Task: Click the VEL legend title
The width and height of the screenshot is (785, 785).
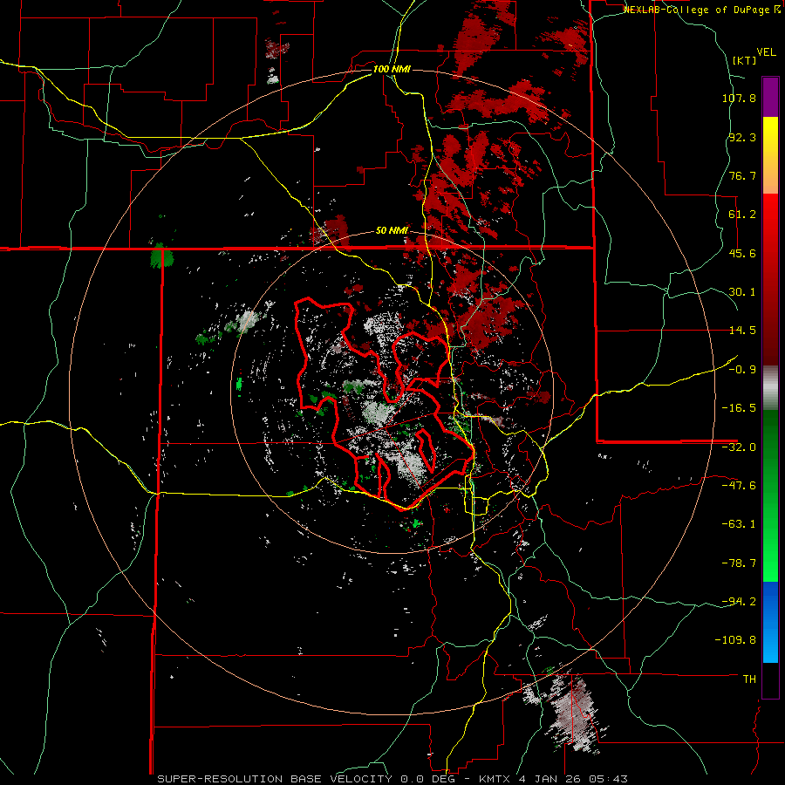Action: pyautogui.click(x=766, y=52)
